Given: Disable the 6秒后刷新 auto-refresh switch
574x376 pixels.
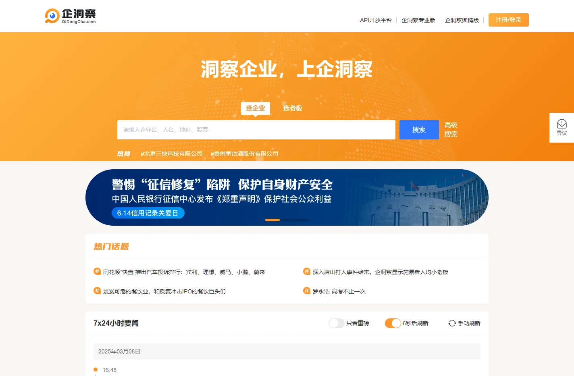Looking at the screenshot, I should [393, 323].
